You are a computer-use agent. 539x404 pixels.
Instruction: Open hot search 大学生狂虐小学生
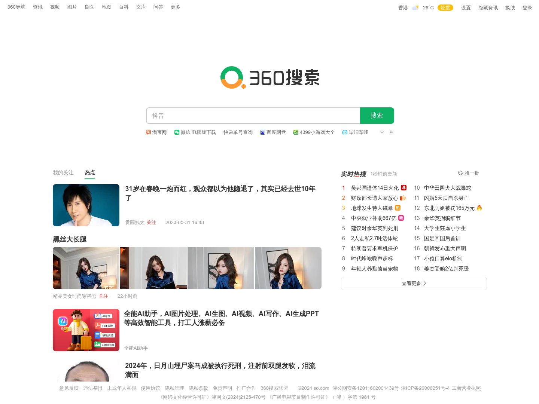click(x=445, y=228)
